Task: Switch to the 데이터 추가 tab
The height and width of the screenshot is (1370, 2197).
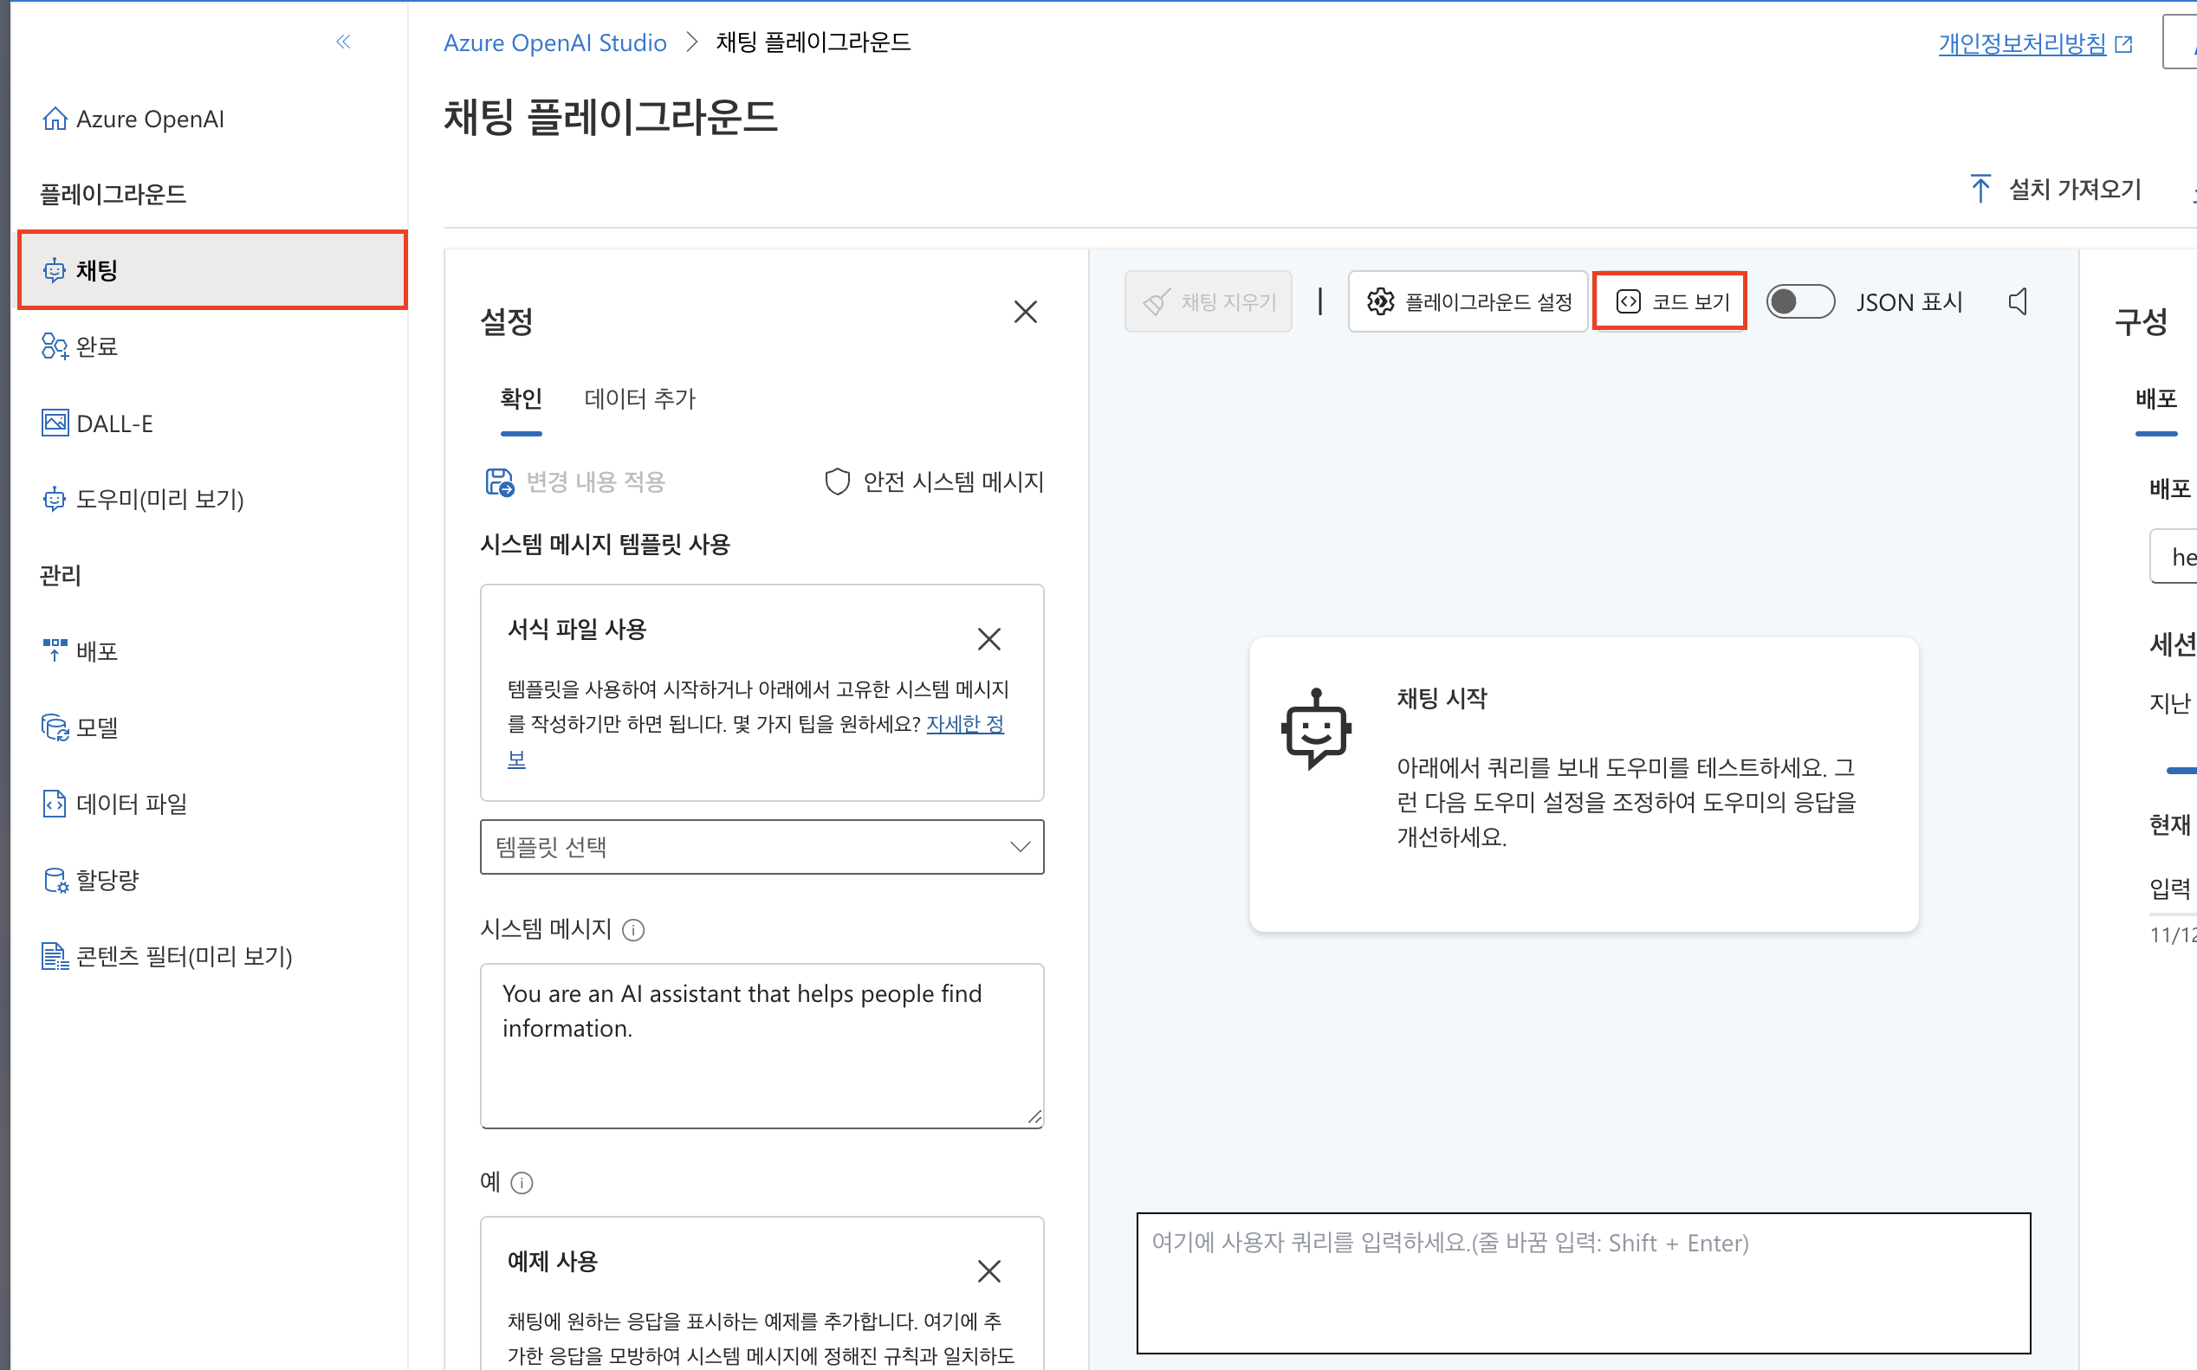Action: (640, 398)
